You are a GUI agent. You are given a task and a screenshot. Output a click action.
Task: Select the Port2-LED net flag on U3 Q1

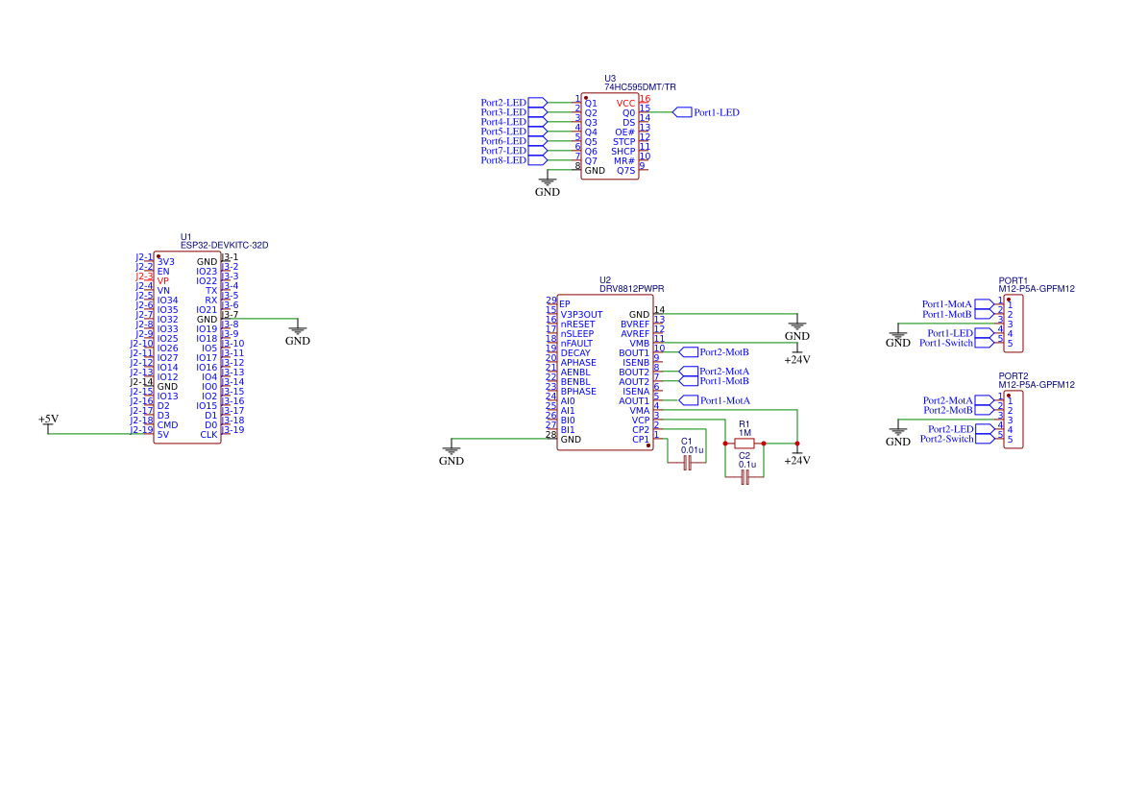coord(514,103)
